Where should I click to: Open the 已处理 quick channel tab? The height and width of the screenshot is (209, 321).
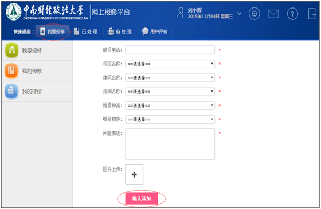85,31
